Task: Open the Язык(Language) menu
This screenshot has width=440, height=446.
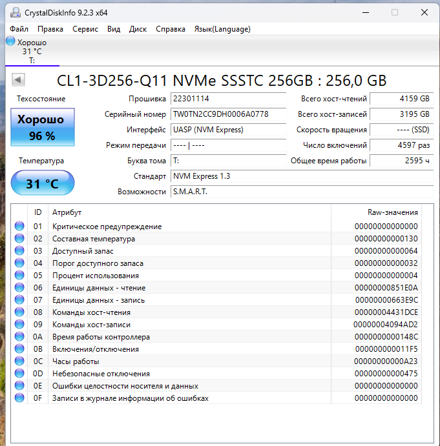Action: 222,29
